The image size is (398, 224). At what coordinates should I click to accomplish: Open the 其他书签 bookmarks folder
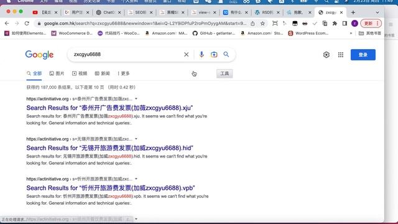370,33
